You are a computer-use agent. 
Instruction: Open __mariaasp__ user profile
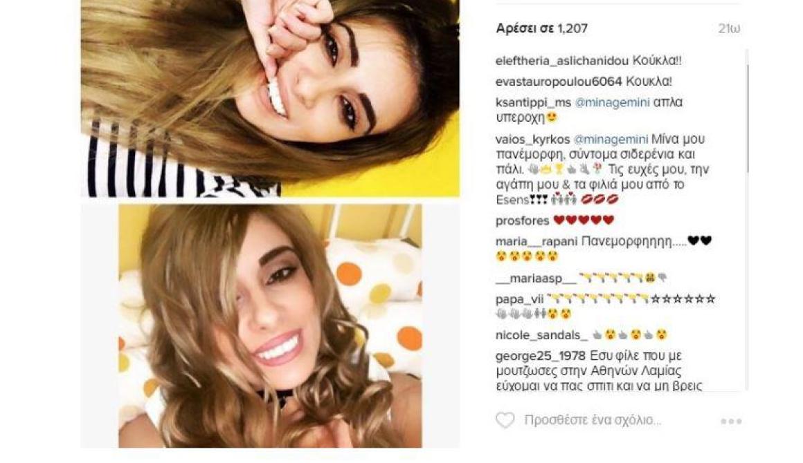click(x=536, y=278)
